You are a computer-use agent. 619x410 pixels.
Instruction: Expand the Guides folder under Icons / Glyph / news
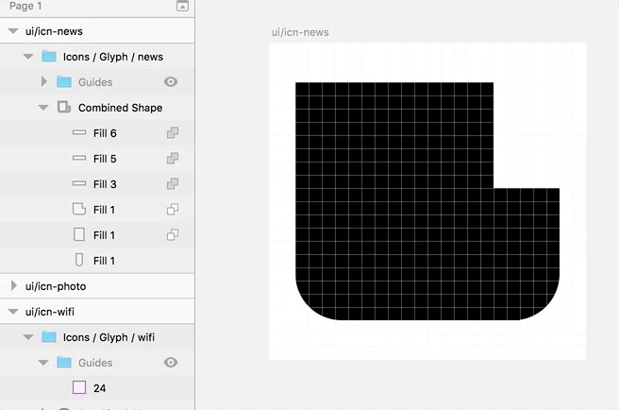(44, 82)
